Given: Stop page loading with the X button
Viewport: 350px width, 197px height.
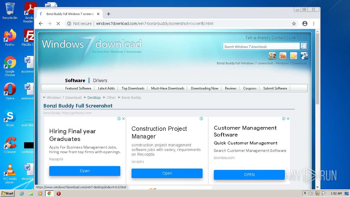Looking at the screenshot, I should pyautogui.click(x=58, y=24).
